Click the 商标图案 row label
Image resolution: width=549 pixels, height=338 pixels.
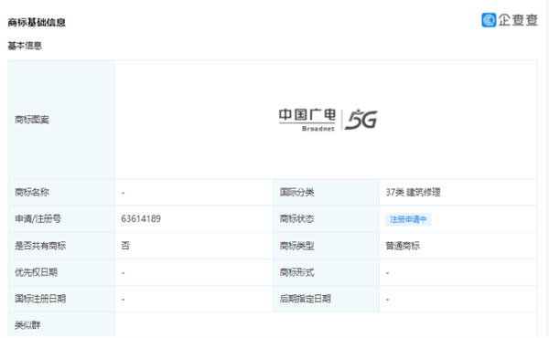coord(31,120)
